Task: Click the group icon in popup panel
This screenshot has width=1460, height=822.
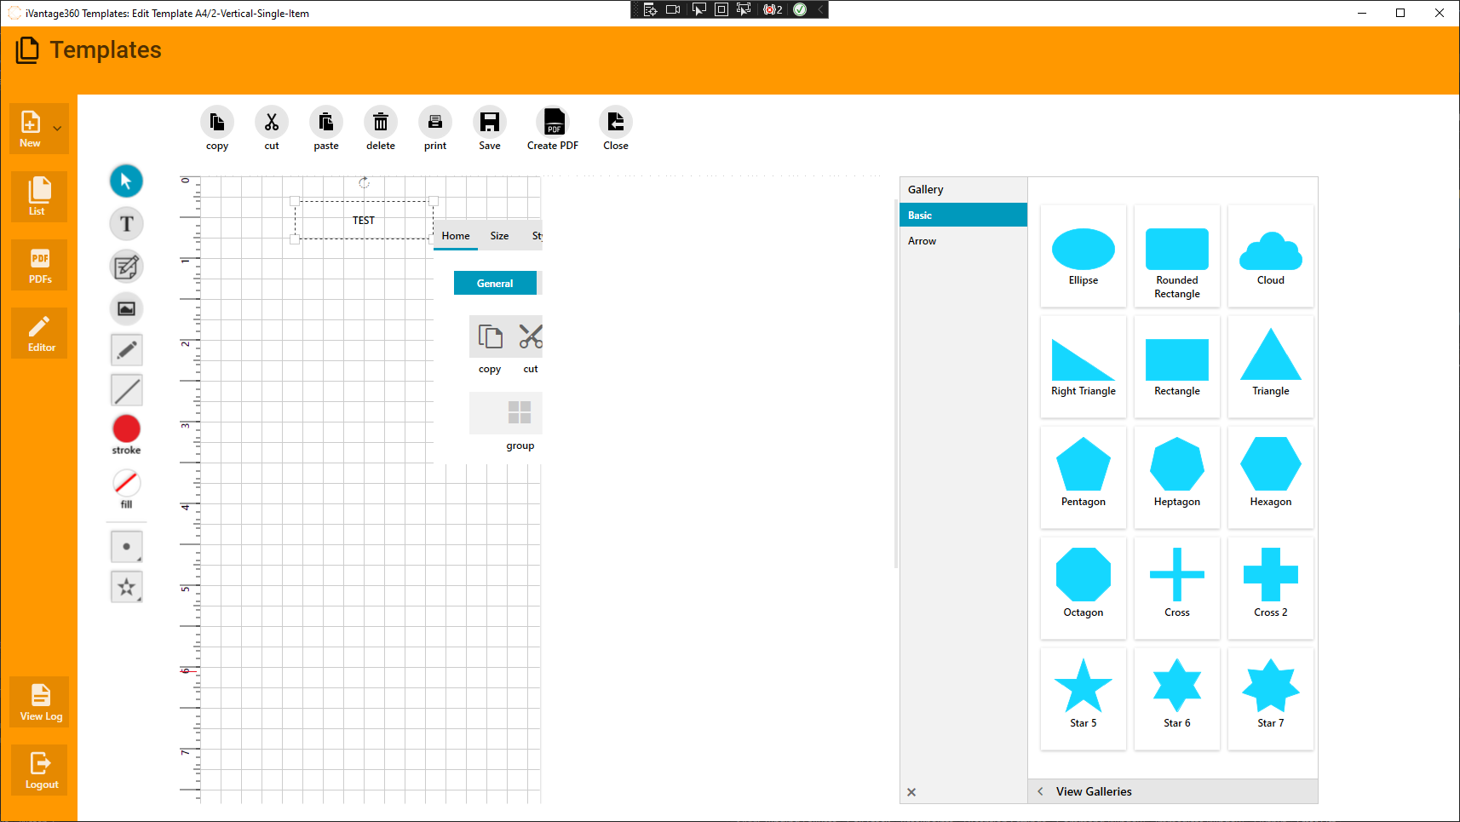Action: point(519,412)
